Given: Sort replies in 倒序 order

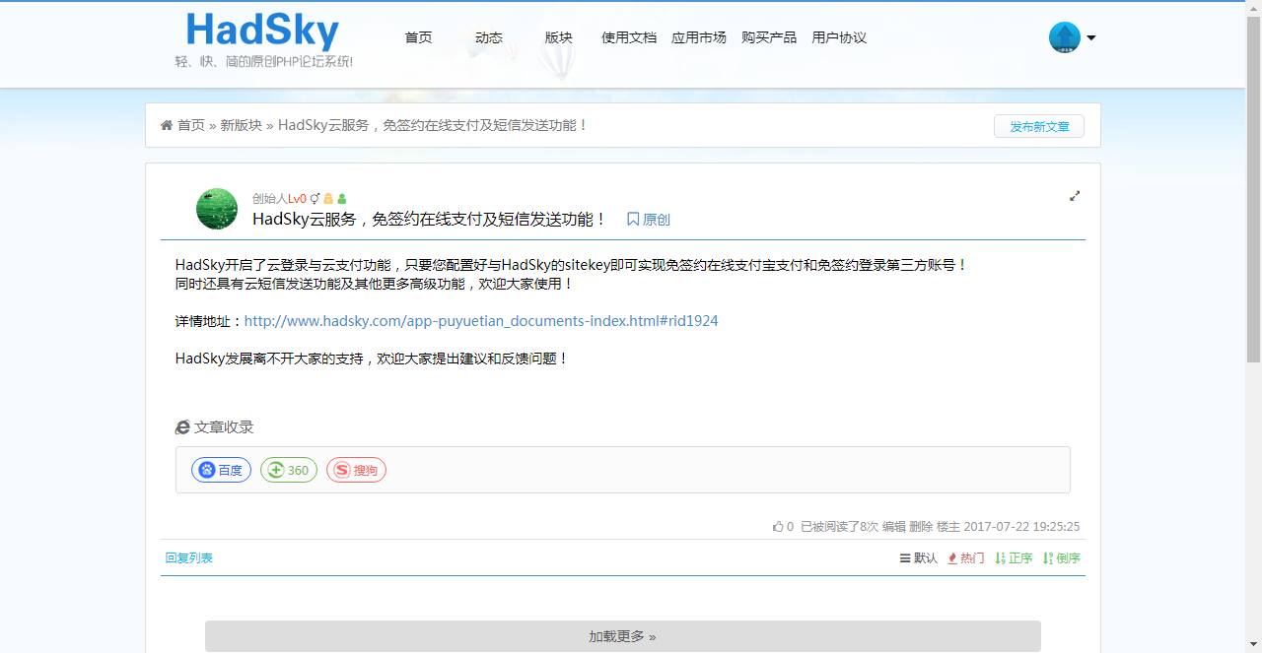Looking at the screenshot, I should click(x=1061, y=557).
